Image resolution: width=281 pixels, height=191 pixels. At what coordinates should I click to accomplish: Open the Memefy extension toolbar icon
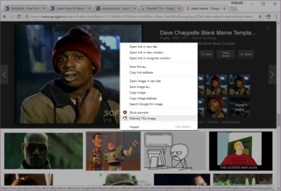pos(268,17)
